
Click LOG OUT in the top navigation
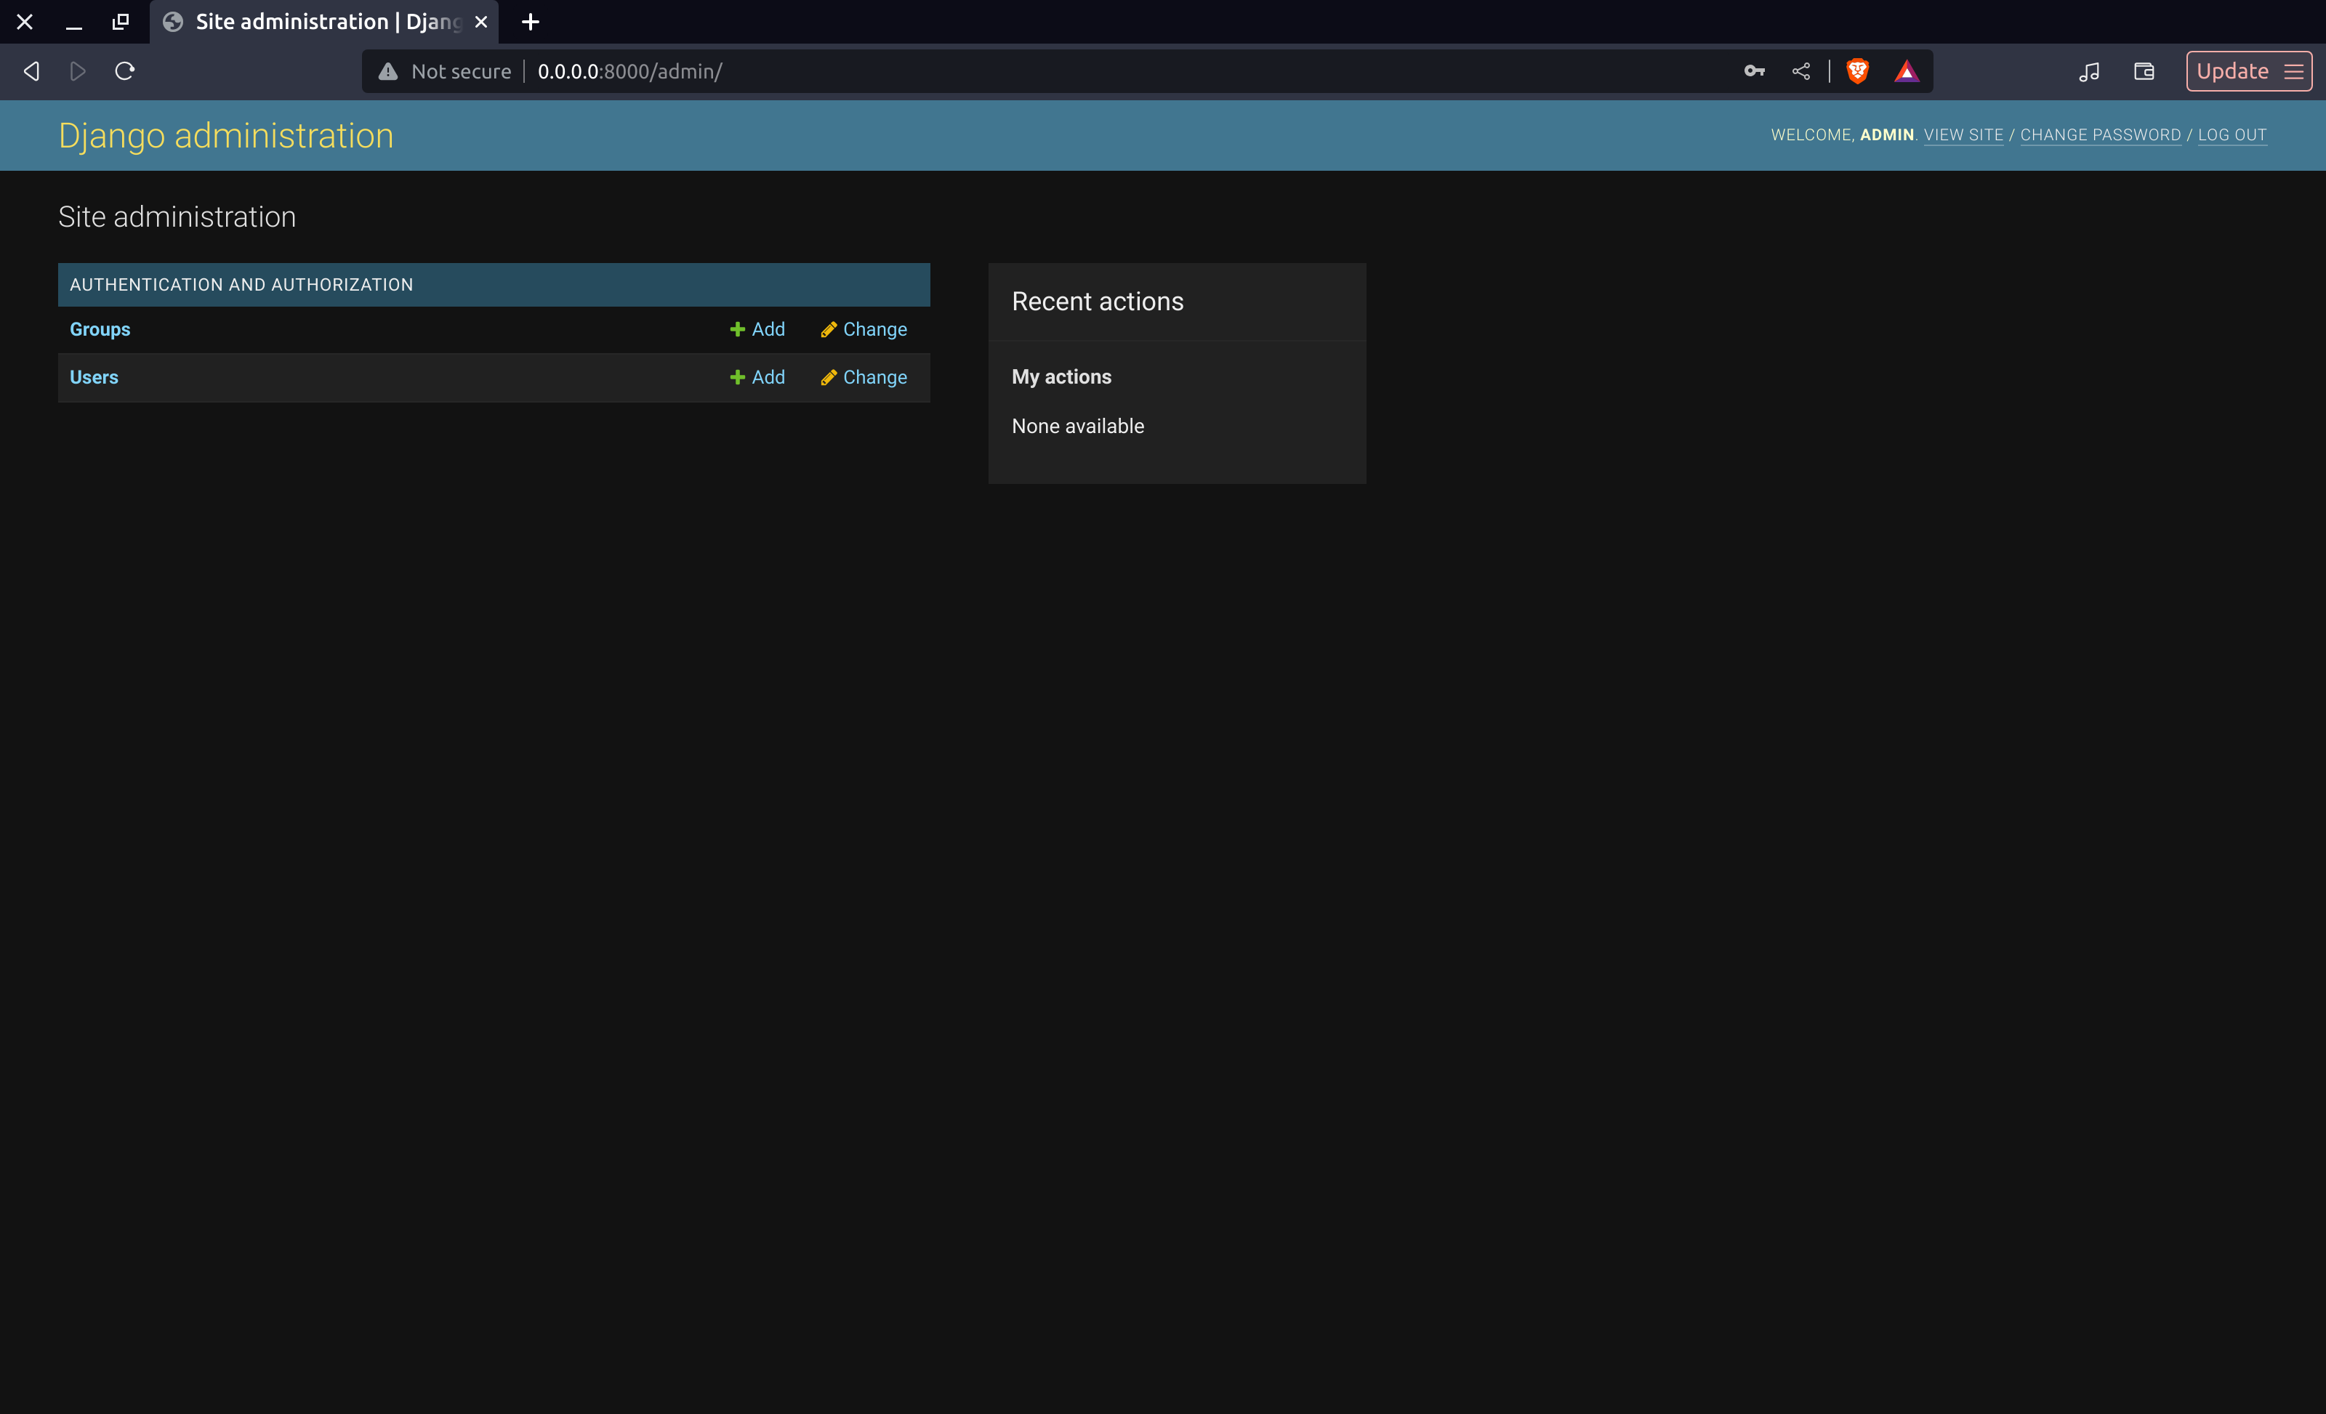click(x=2232, y=134)
